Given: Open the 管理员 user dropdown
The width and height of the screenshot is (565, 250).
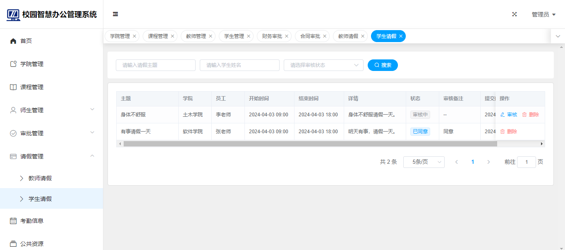Looking at the screenshot, I should point(543,14).
